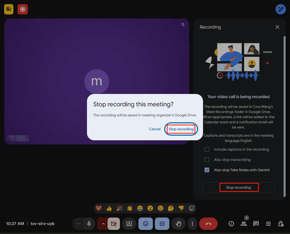
Task: Turn on closed captions
Action: pyautogui.click(x=162, y=224)
